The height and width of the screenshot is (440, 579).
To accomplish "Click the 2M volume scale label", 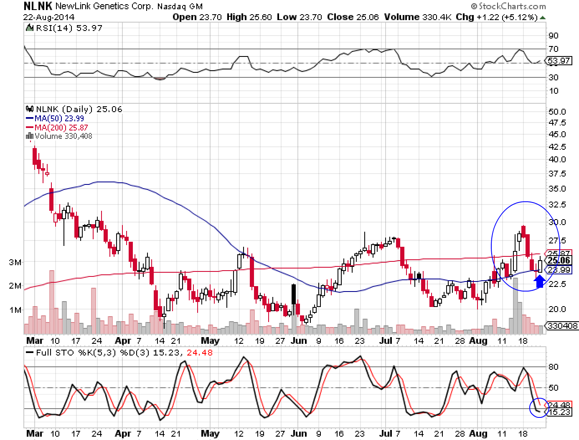I will [x=15, y=286].
